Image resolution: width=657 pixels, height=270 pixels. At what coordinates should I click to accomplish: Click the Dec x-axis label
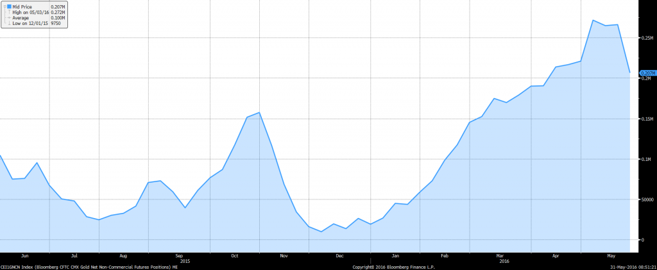340,255
